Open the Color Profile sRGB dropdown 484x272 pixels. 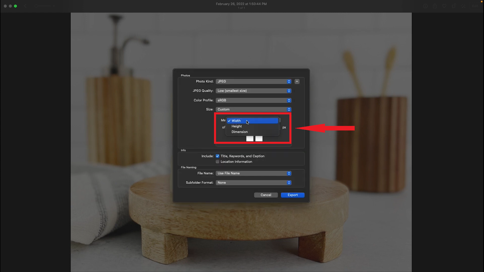click(x=253, y=100)
